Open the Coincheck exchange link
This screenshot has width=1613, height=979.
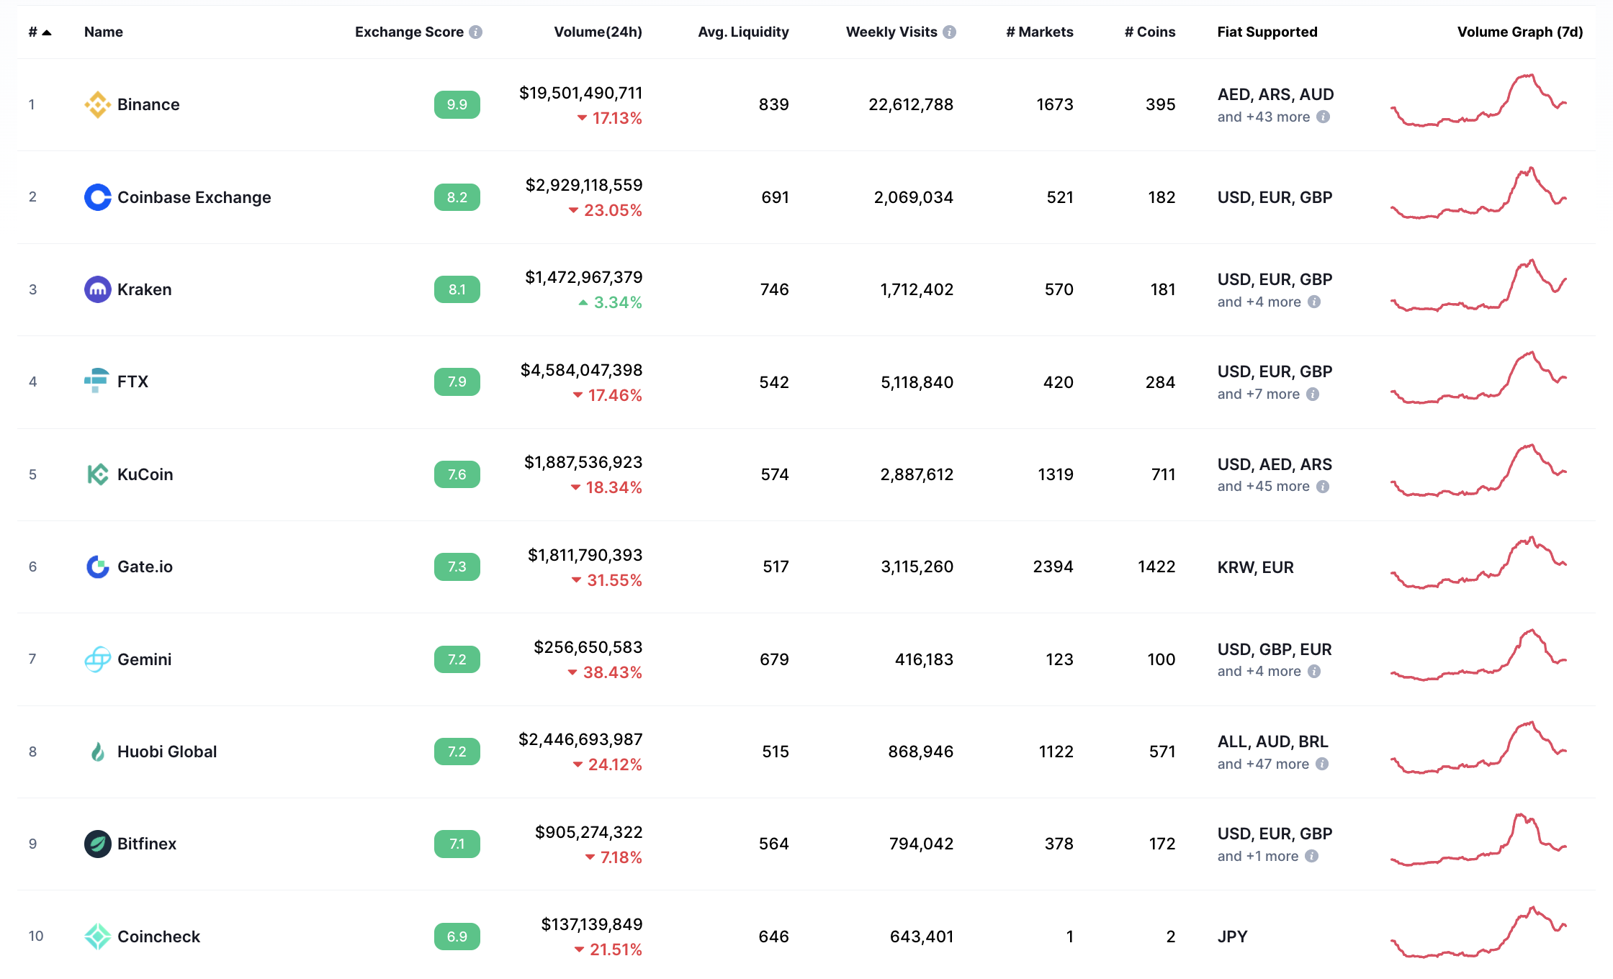(x=159, y=937)
